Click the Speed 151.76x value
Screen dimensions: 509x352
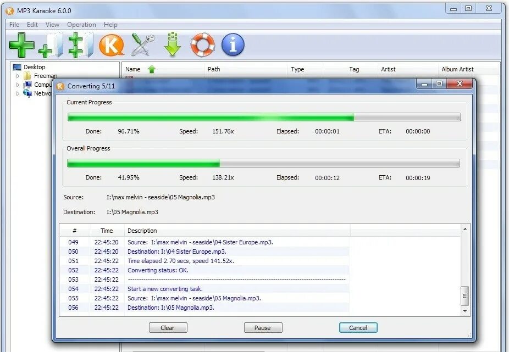223,131
